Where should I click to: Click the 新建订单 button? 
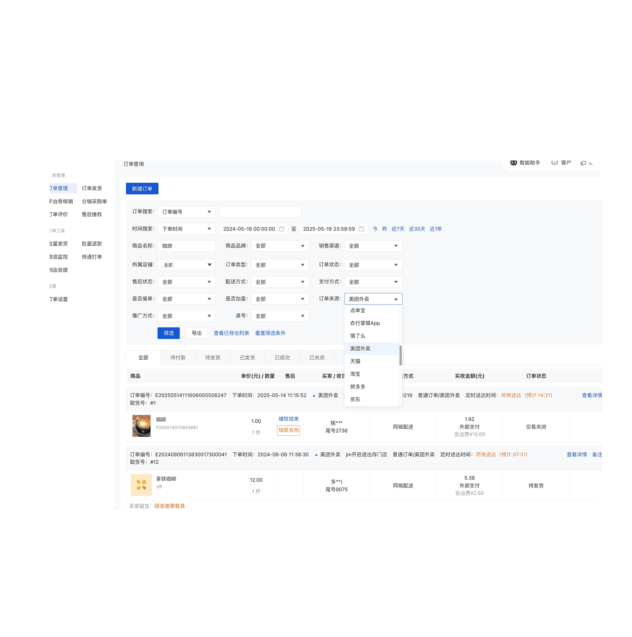[142, 189]
